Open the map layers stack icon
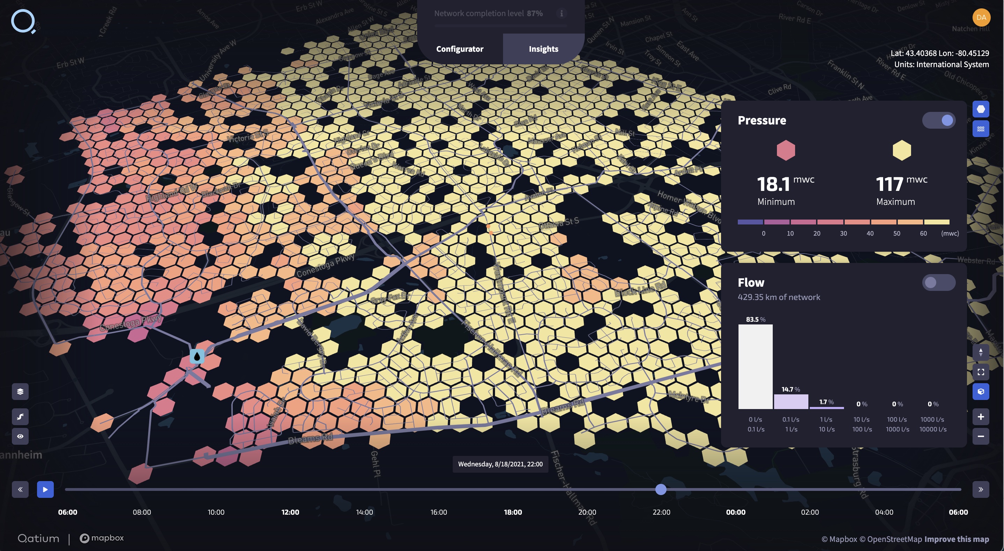The width and height of the screenshot is (1004, 551). pyautogui.click(x=20, y=392)
